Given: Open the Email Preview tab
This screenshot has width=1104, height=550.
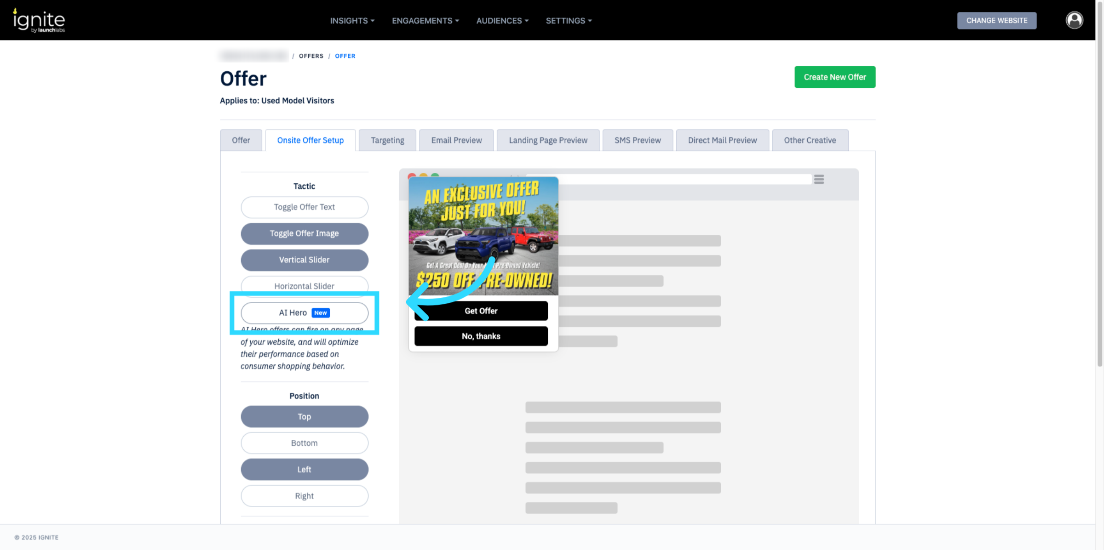Looking at the screenshot, I should click(x=456, y=140).
